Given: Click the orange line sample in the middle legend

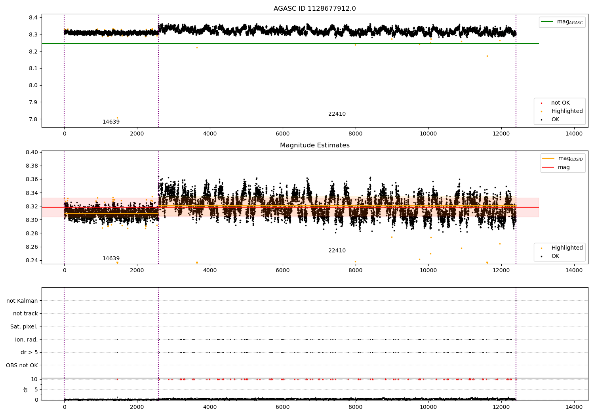Looking at the screenshot, I should [548, 158].
